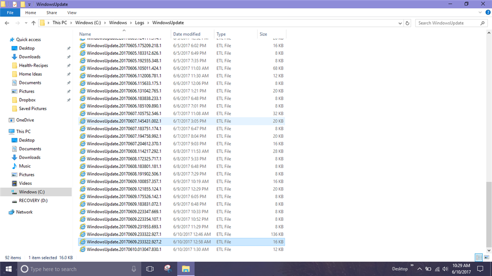Image resolution: width=492 pixels, height=276 pixels.
Task: Expand the ribbon with the chevron
Action: [x=480, y=12]
